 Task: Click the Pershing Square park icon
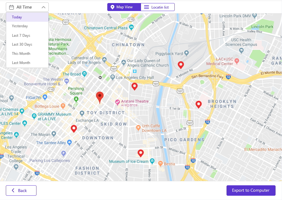(x=76, y=99)
